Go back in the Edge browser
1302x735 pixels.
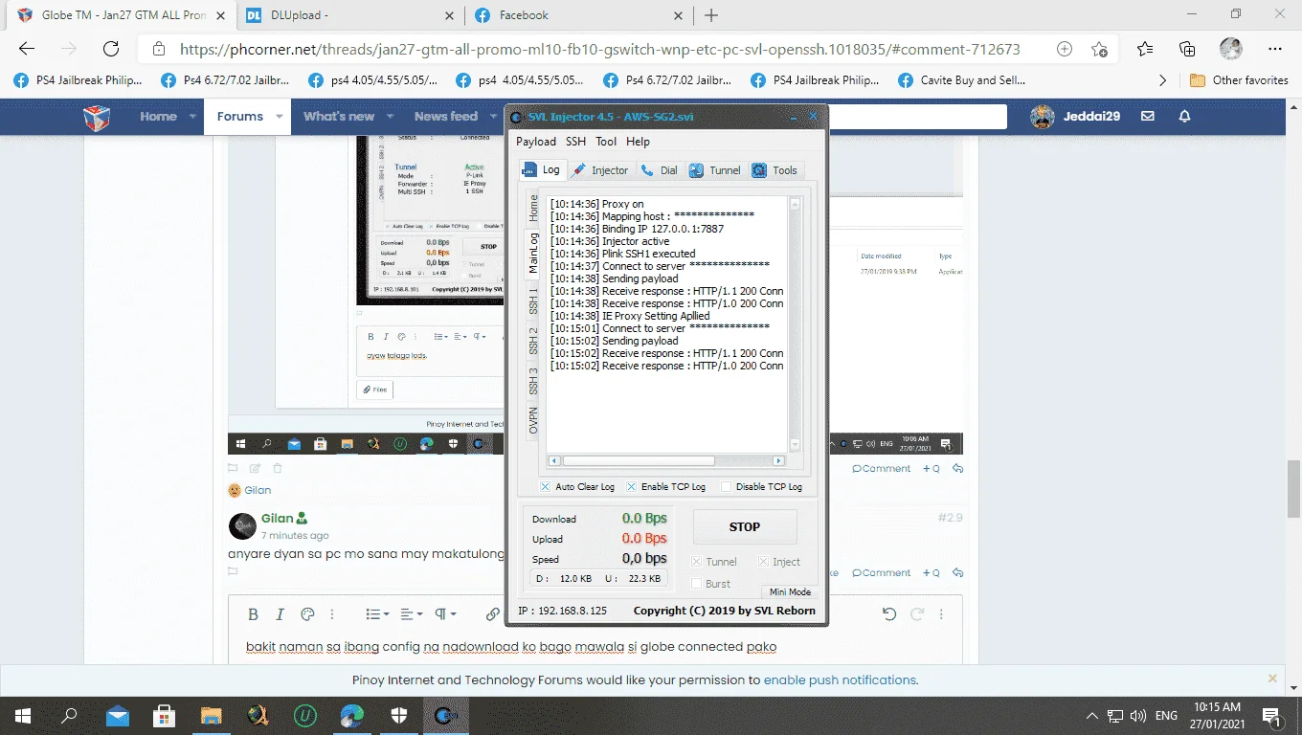click(x=27, y=49)
